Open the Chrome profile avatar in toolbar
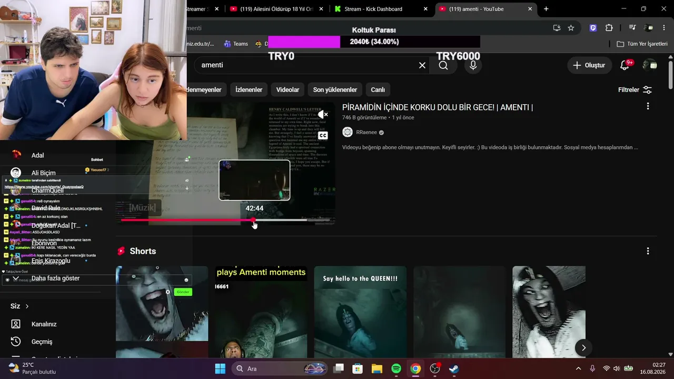The image size is (674, 379). 649,28
